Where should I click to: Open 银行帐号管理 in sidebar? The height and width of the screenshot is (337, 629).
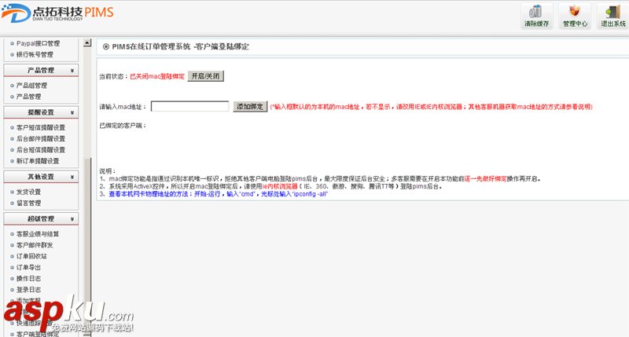click(35, 54)
